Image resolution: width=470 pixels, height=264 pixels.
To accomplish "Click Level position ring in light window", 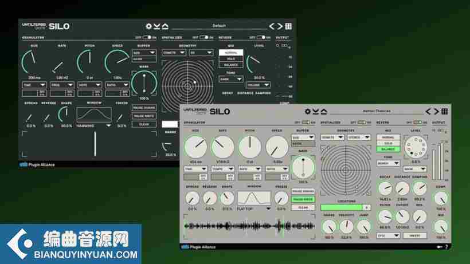I will 416,147.
